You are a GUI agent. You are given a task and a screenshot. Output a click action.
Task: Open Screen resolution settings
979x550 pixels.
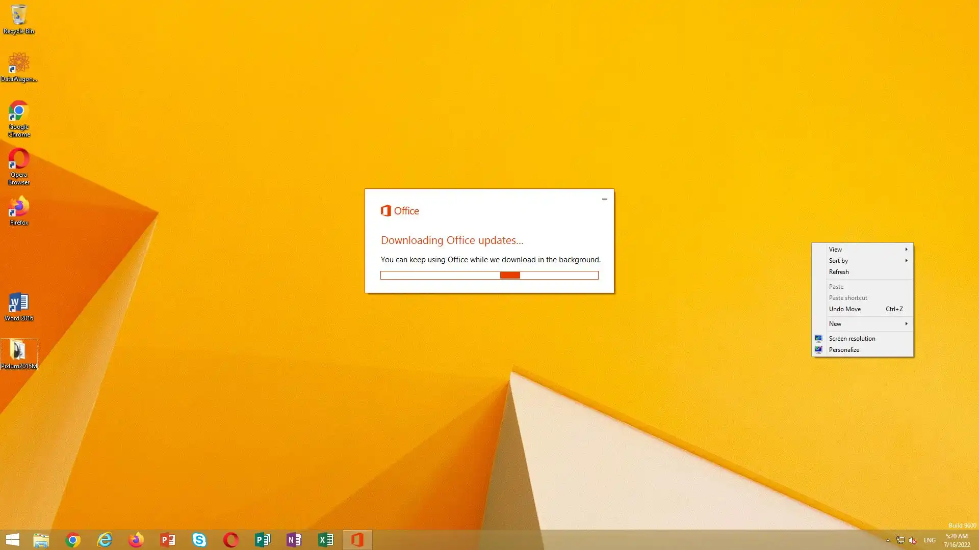pyautogui.click(x=852, y=339)
